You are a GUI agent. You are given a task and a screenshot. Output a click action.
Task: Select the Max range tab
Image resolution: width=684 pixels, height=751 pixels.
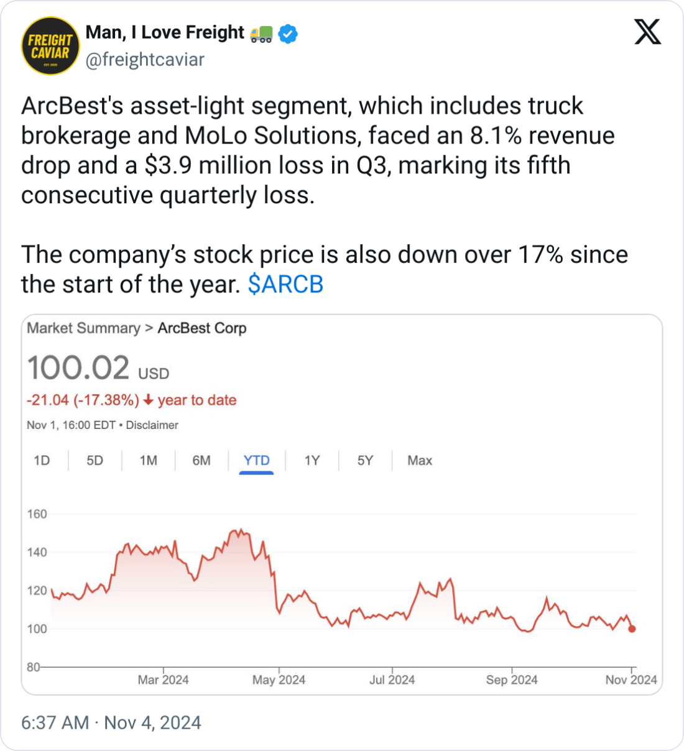pos(420,461)
